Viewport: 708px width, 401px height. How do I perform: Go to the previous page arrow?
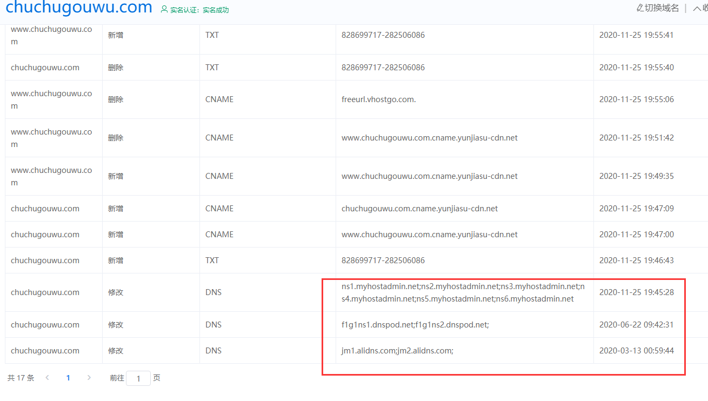tap(47, 378)
